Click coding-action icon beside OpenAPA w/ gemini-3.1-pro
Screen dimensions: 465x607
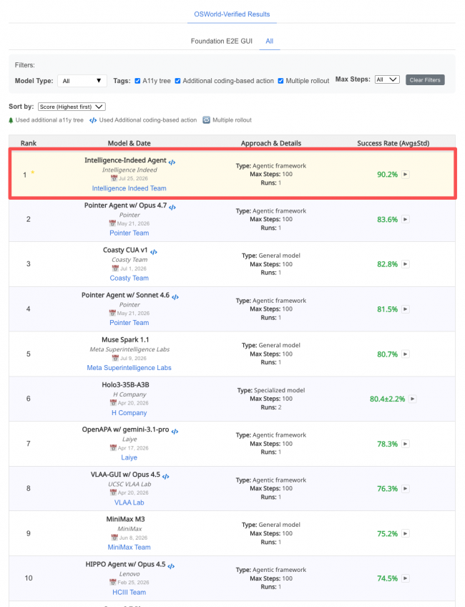[x=175, y=431]
